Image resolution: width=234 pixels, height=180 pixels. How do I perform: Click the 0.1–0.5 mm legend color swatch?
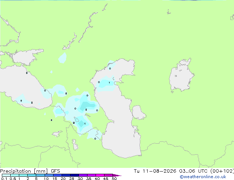coord(6,175)
